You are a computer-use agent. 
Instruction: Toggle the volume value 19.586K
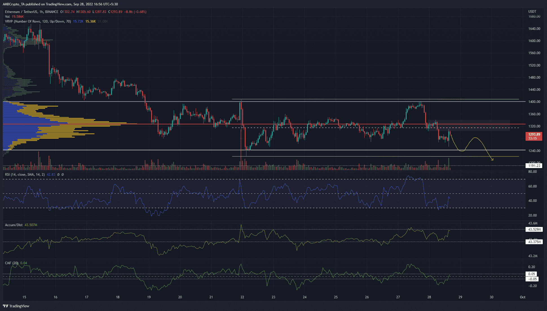point(17,16)
